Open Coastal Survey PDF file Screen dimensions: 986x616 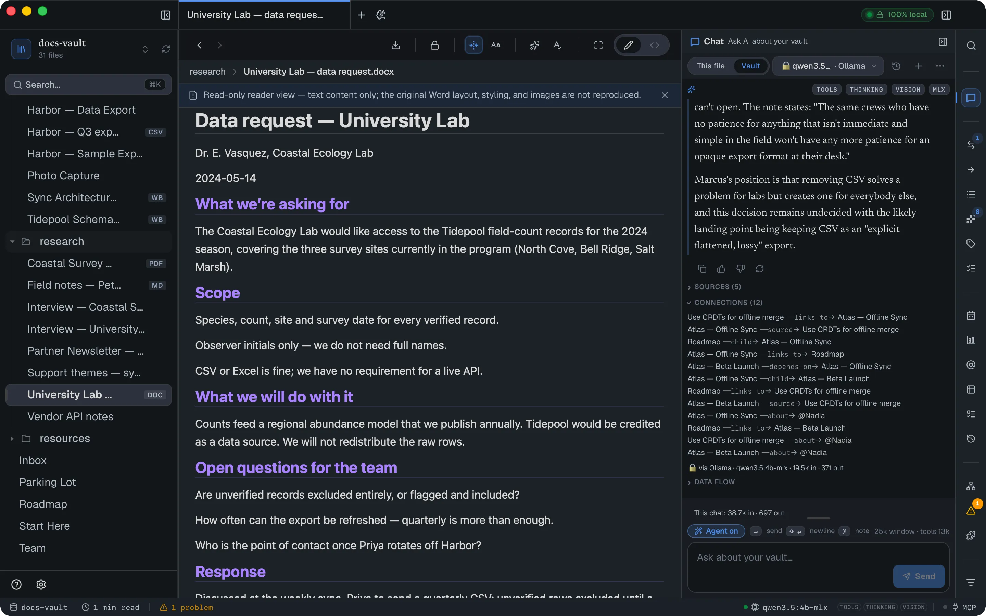click(89, 264)
